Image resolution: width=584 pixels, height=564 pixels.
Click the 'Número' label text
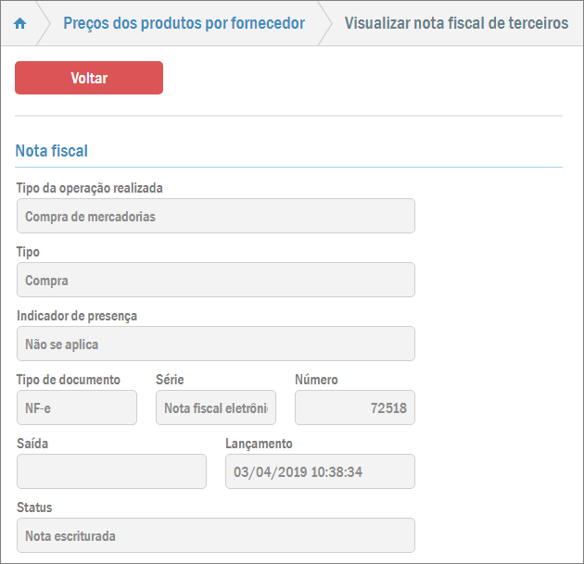pyautogui.click(x=316, y=380)
